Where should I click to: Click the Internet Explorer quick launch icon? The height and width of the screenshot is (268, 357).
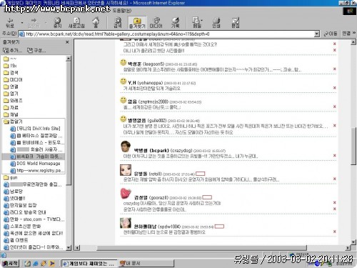(36, 264)
